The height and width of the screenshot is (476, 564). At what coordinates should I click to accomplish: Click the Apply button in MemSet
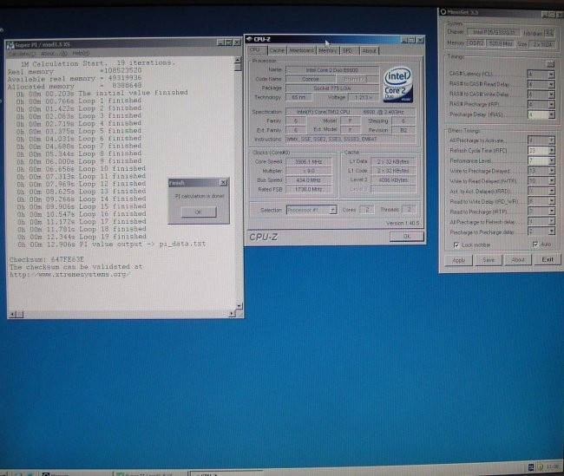(459, 259)
